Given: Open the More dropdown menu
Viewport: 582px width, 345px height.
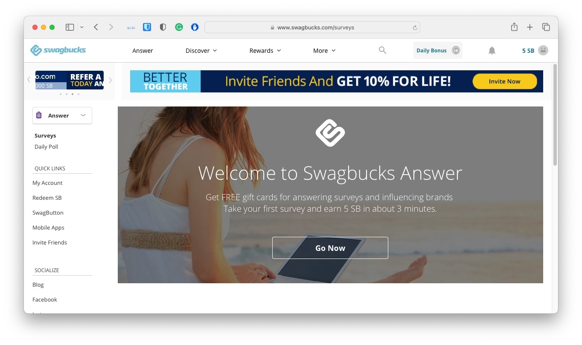Looking at the screenshot, I should pos(325,51).
